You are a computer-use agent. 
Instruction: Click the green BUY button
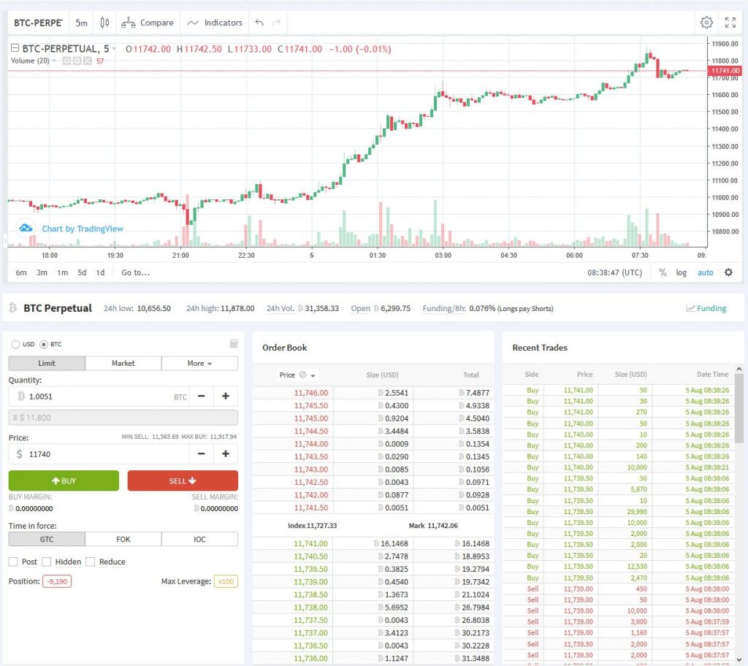64,481
